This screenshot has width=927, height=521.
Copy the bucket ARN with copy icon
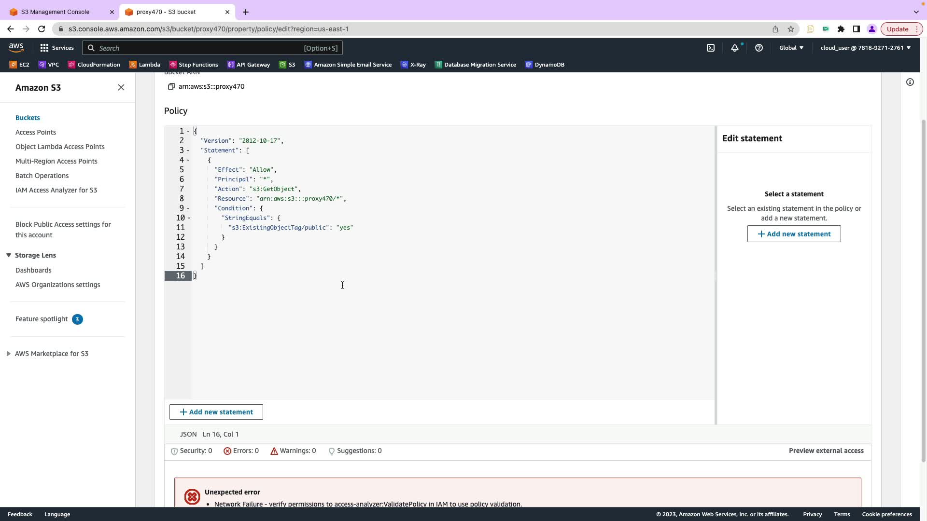(171, 87)
